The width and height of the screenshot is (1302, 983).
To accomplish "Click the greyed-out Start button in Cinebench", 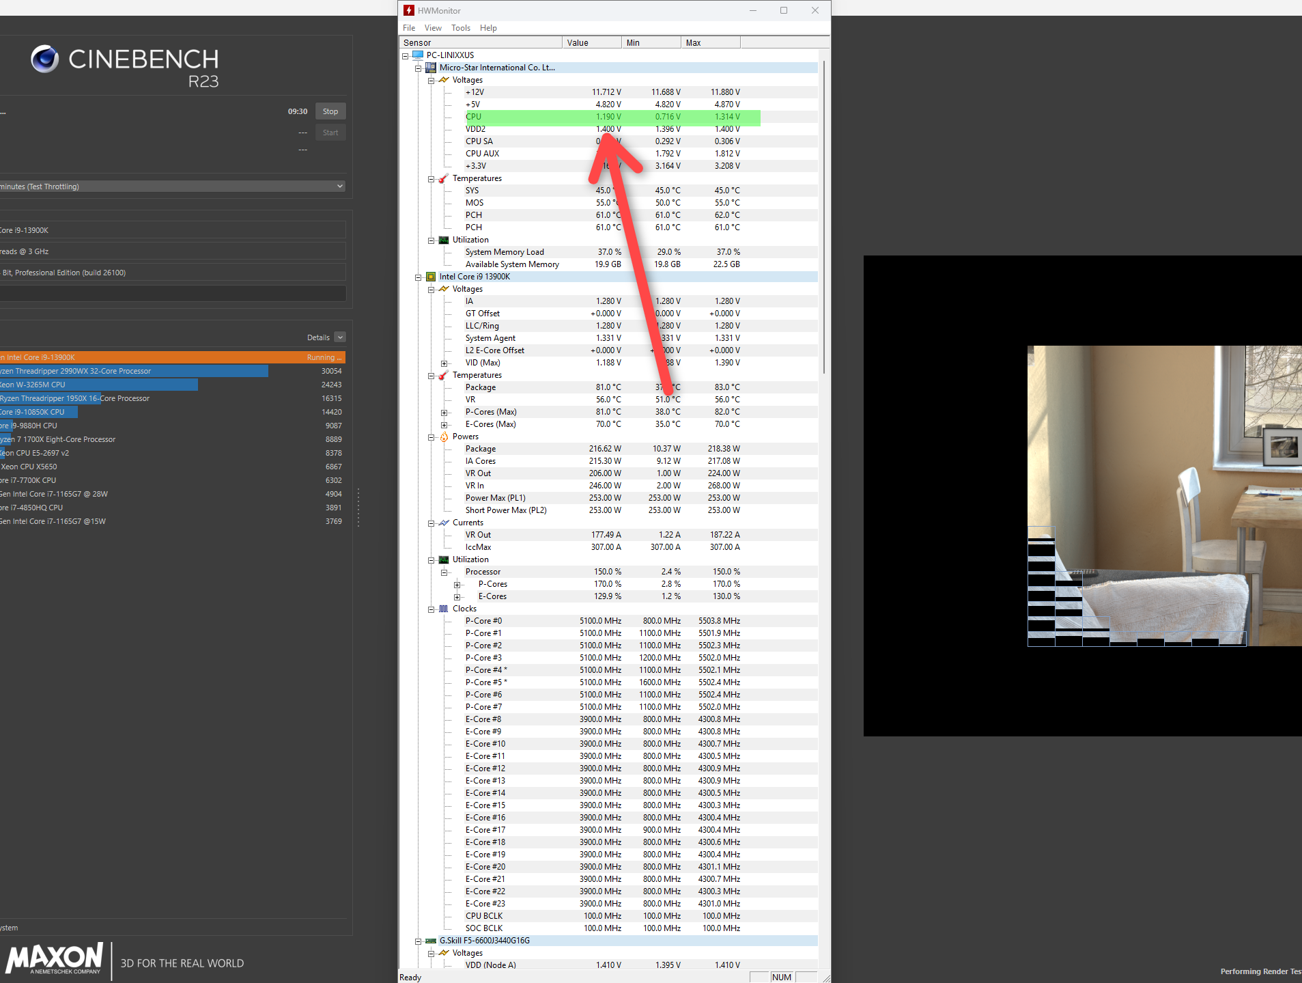I will point(330,132).
